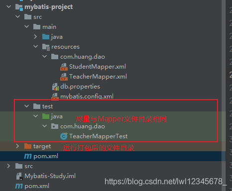Click the package icon of com.huang.dao in test

(55, 126)
